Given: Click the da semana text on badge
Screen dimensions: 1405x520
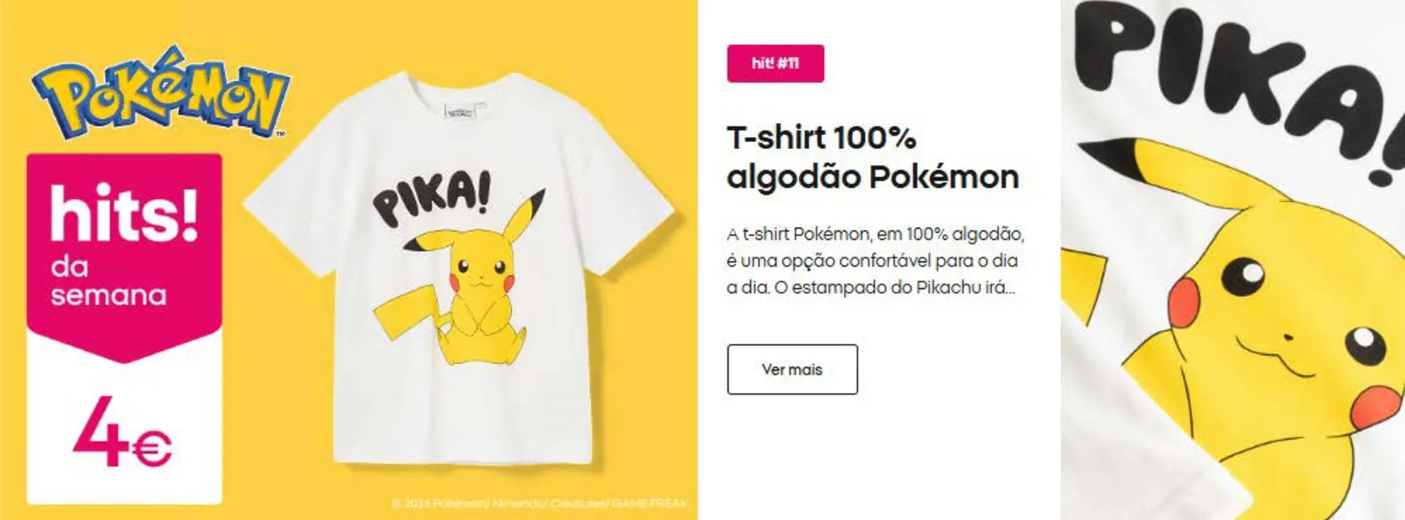Looking at the screenshot, I should point(108,281).
